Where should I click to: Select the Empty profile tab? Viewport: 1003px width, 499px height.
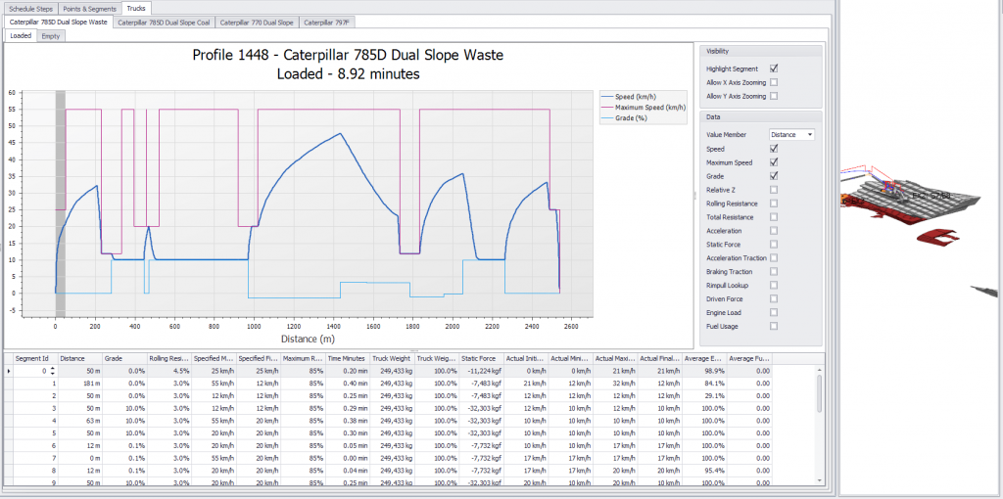51,35
